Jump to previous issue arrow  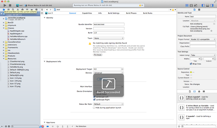[x=170, y=10]
